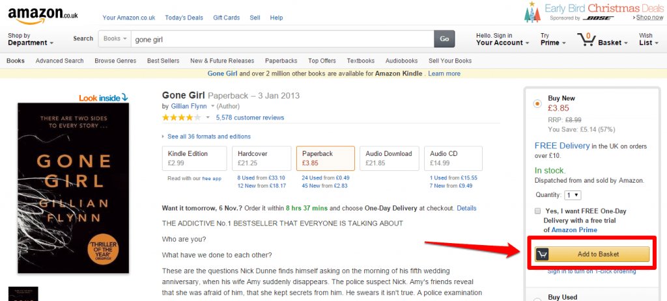Open author Gillian Flynn link
This screenshot has width=667, height=301.
coord(189,106)
